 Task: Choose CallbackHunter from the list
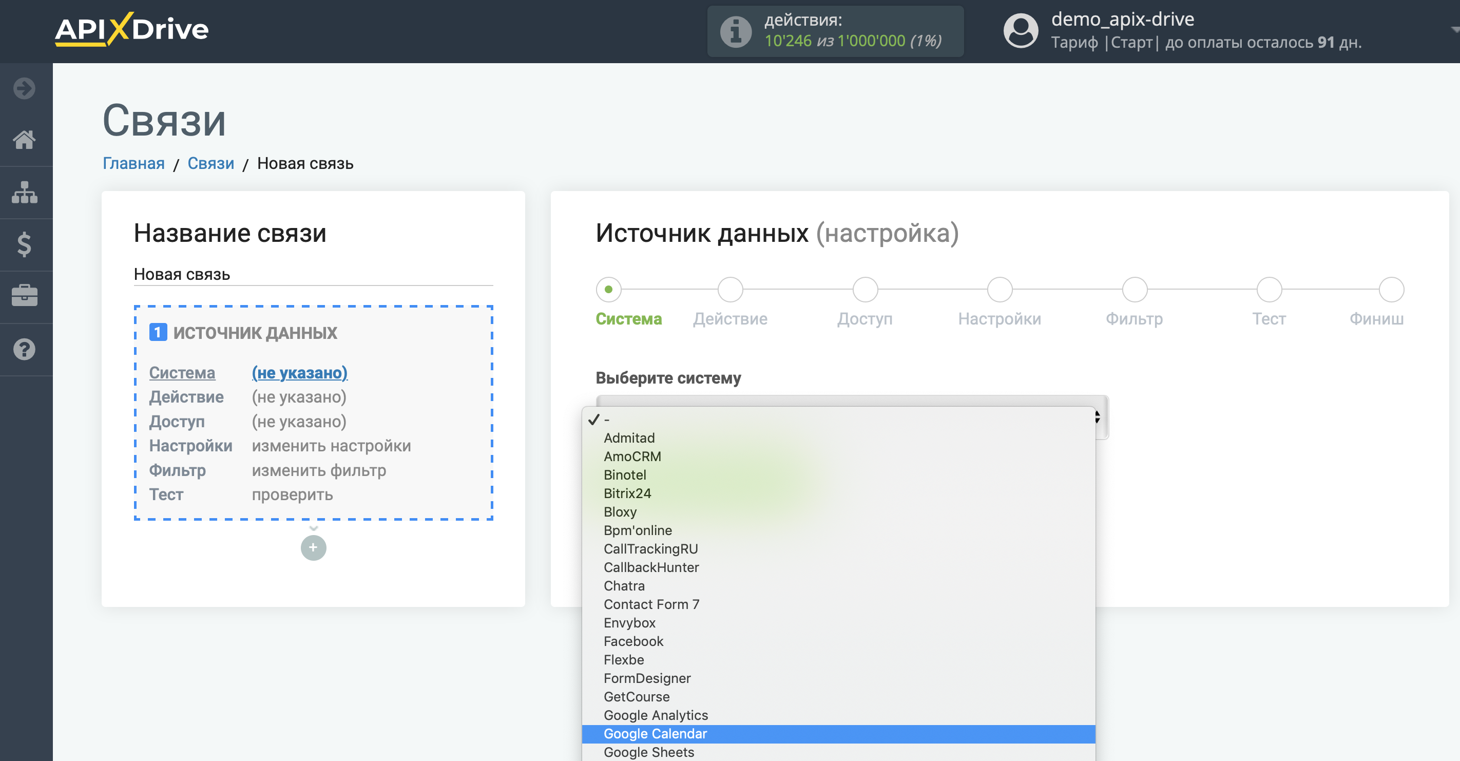pos(839,567)
